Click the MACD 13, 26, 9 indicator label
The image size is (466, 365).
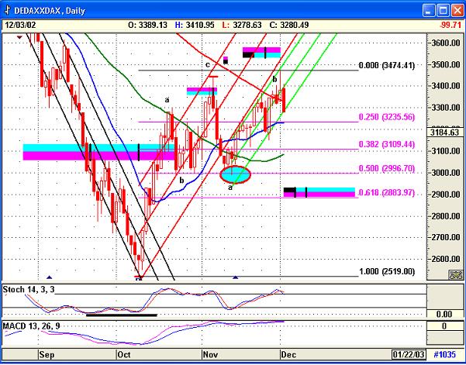coord(31,326)
